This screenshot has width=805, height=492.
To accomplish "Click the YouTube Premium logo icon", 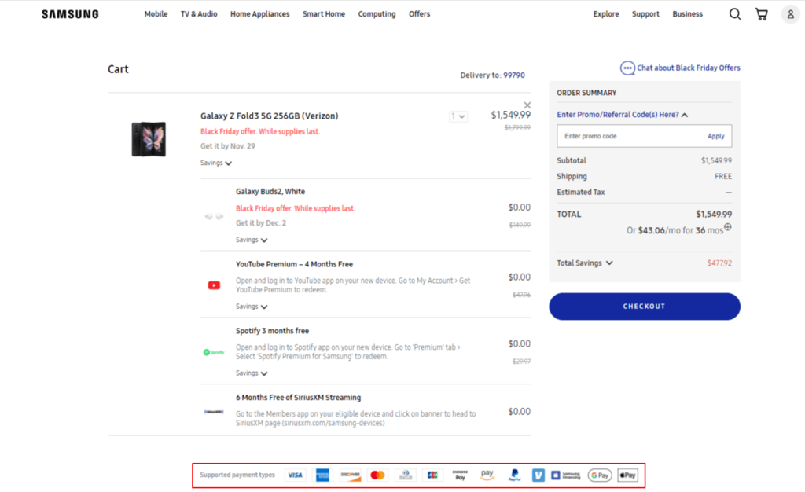I will [x=213, y=285].
